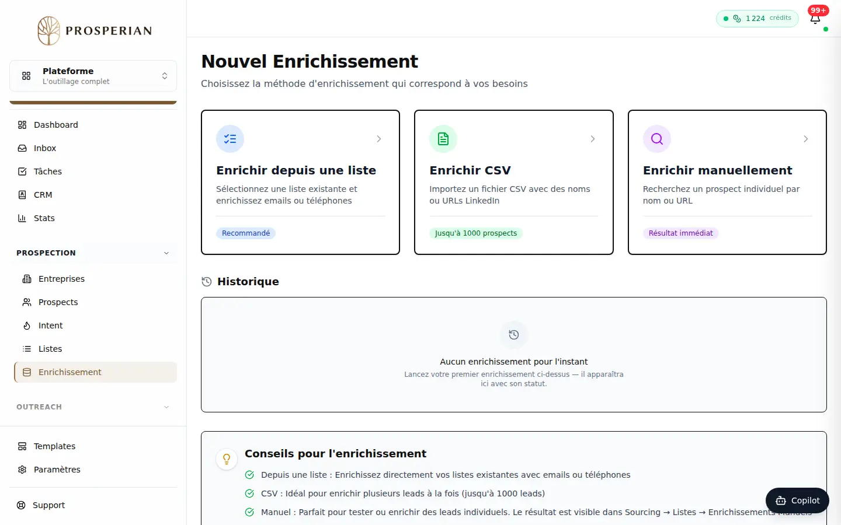Click the check icon beside Manuel tip
The image size is (841, 525).
click(x=249, y=512)
